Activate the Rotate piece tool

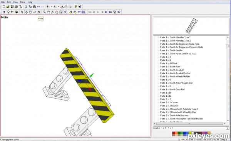(30, 12)
